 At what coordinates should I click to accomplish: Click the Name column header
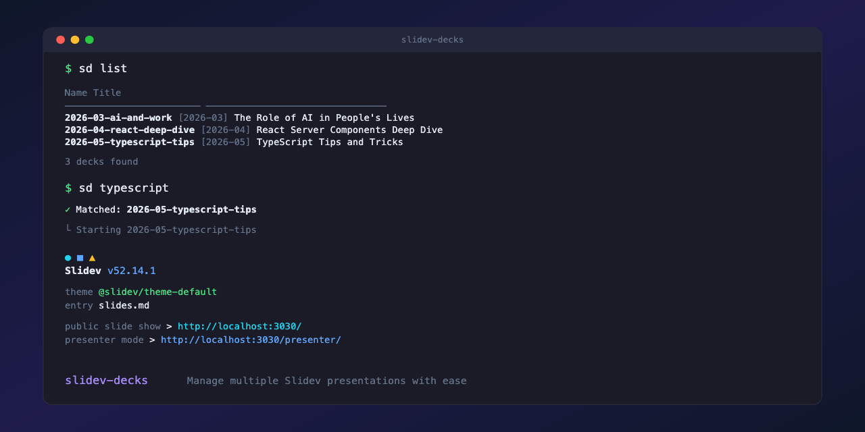tap(76, 92)
